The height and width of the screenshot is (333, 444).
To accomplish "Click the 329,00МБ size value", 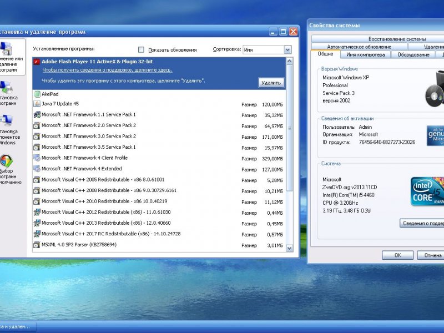I will click(273, 159).
